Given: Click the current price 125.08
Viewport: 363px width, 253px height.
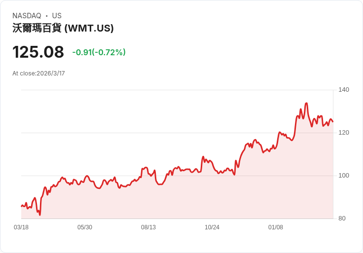Looking at the screenshot, I should click(38, 52).
